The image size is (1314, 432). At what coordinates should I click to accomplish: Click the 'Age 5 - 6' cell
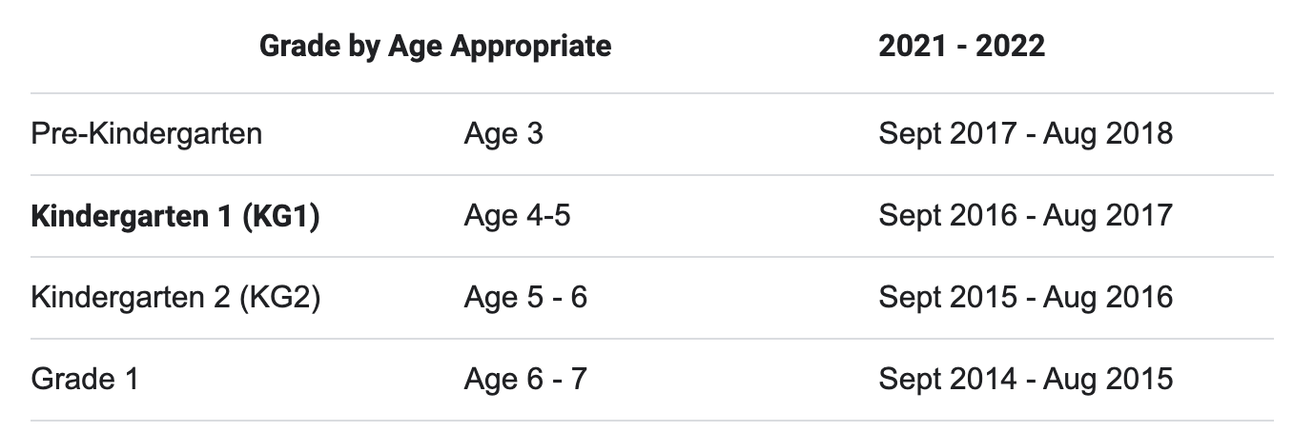tap(525, 298)
